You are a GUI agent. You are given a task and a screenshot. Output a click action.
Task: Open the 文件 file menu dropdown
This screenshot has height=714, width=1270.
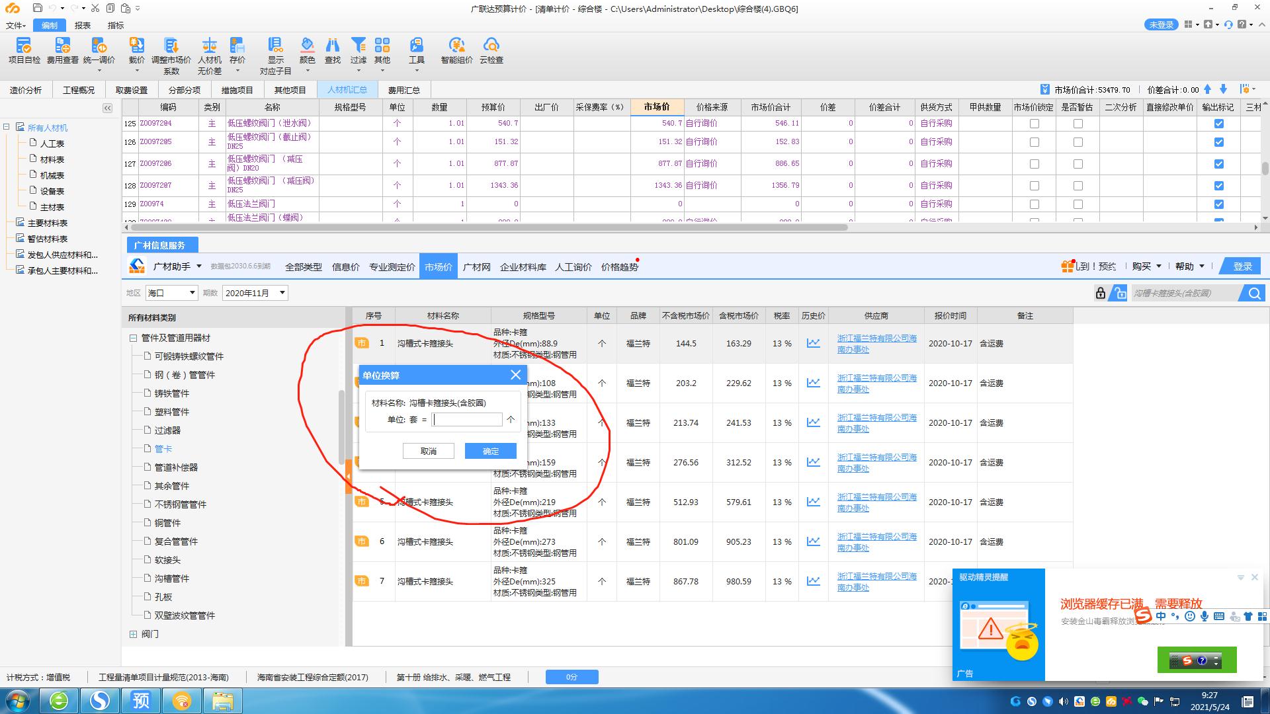click(x=16, y=25)
